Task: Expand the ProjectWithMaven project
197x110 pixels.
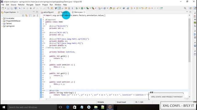Action: pos(2,21)
